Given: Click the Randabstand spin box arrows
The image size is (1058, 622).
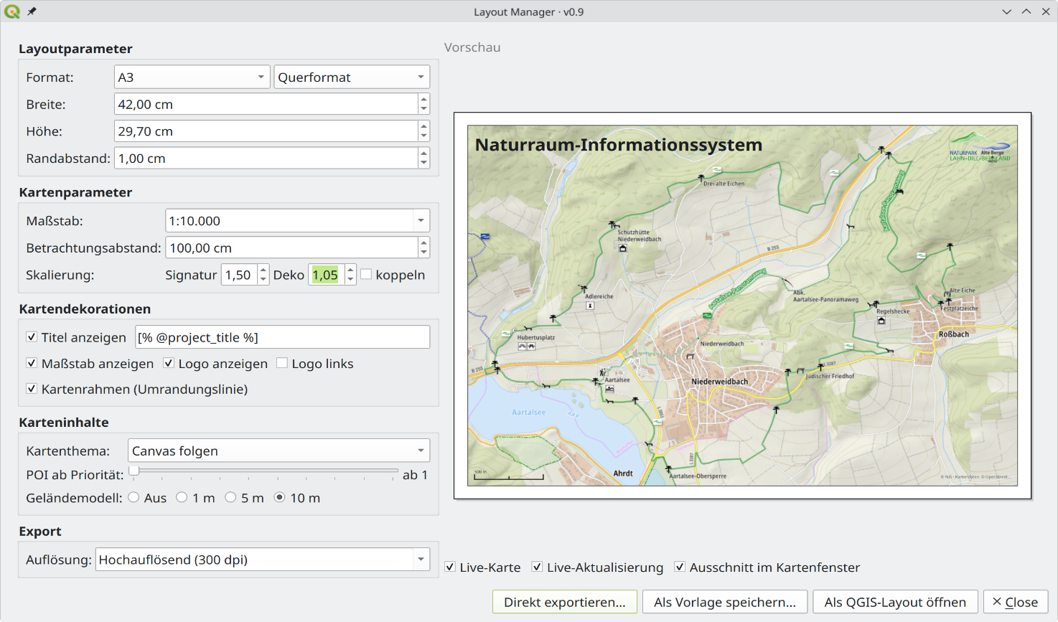Looking at the screenshot, I should 424,159.
